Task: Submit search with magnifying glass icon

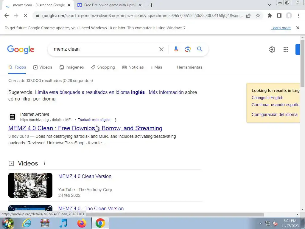Action: click(x=200, y=49)
